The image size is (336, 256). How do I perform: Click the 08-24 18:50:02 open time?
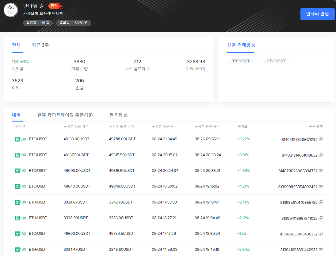click(x=165, y=186)
